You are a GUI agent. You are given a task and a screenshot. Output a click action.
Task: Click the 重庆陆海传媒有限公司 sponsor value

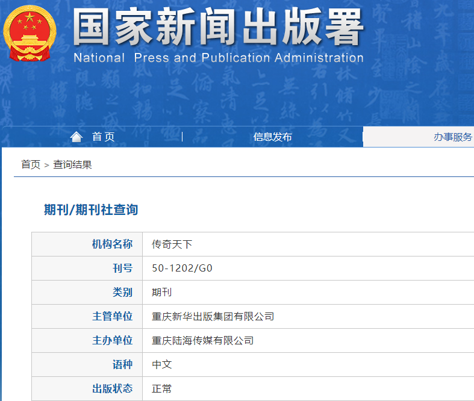(202, 340)
